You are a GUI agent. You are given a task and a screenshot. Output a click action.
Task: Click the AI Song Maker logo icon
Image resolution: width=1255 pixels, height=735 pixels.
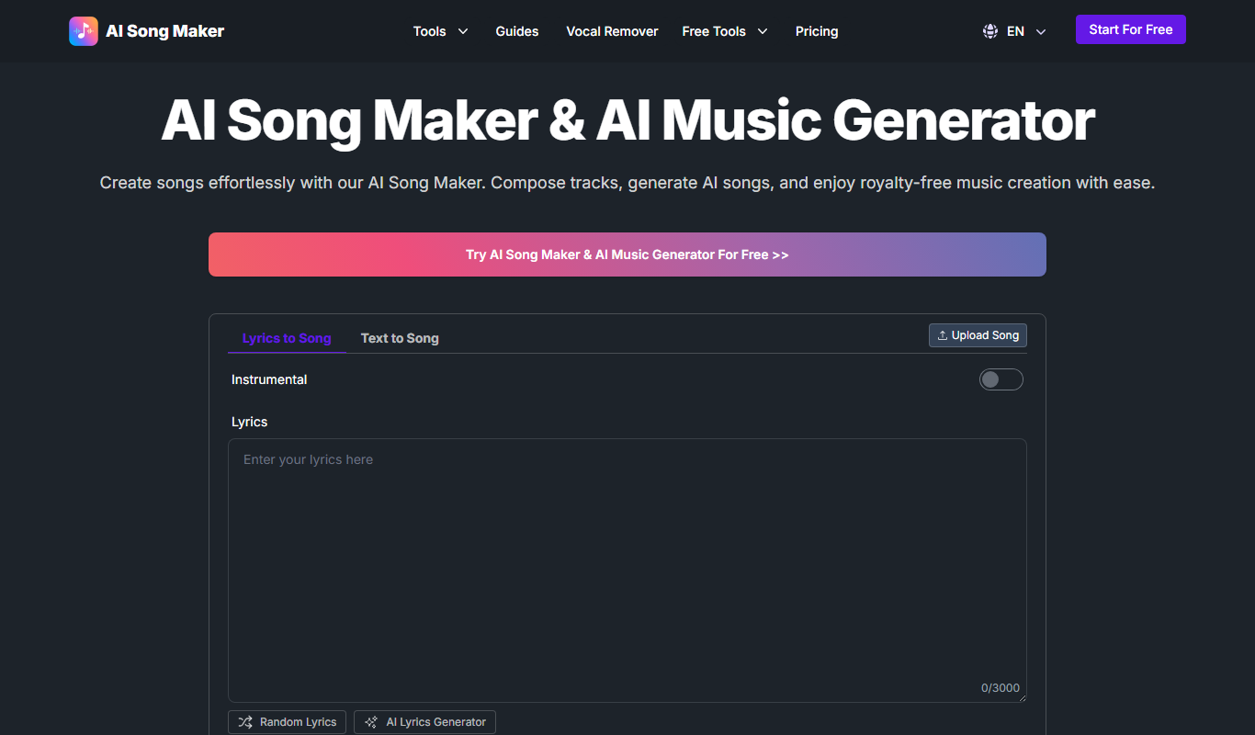84,31
